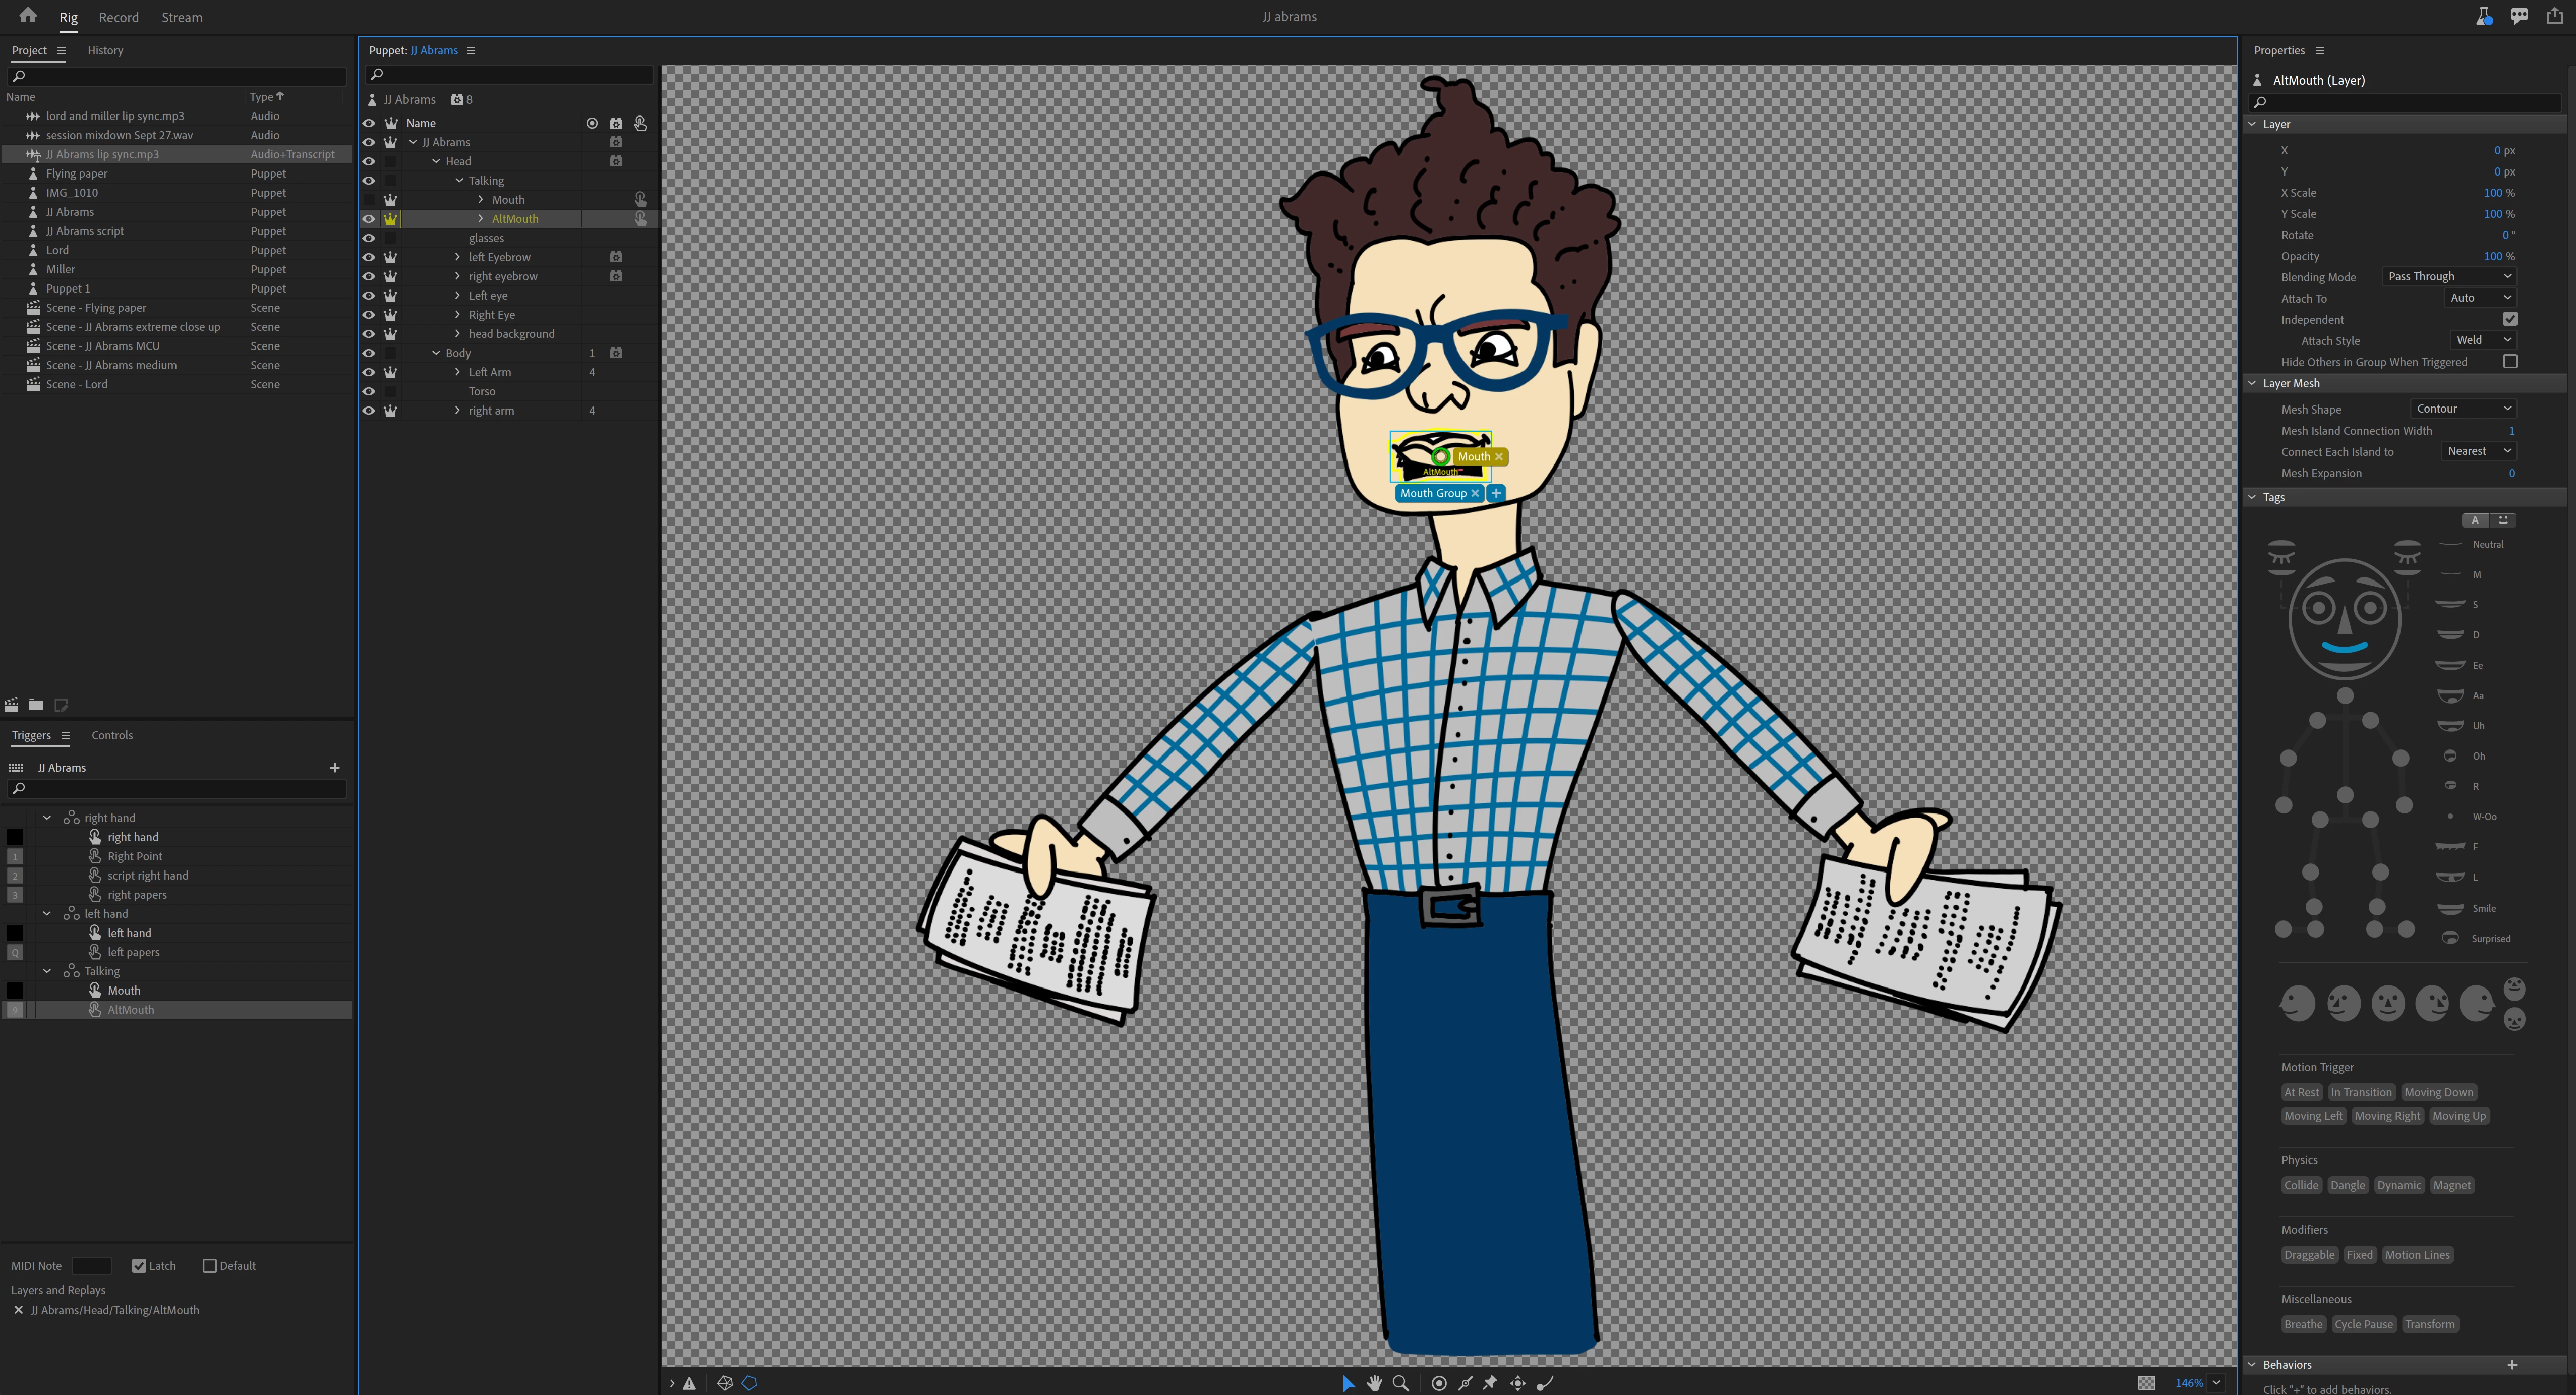The width and height of the screenshot is (2576, 1395).
Task: Open the Blending Mode dropdown
Action: (x=2449, y=277)
